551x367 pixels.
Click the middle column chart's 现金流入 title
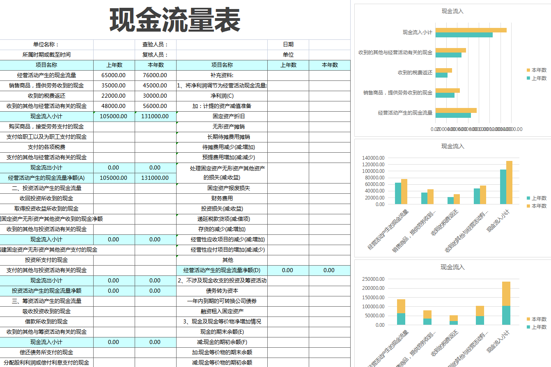(452, 146)
